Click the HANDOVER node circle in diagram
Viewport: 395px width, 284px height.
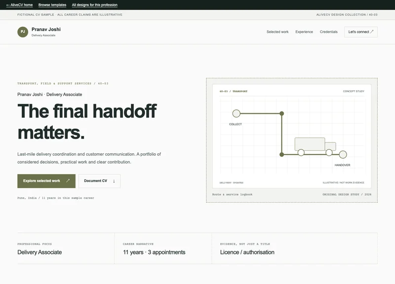343,154
